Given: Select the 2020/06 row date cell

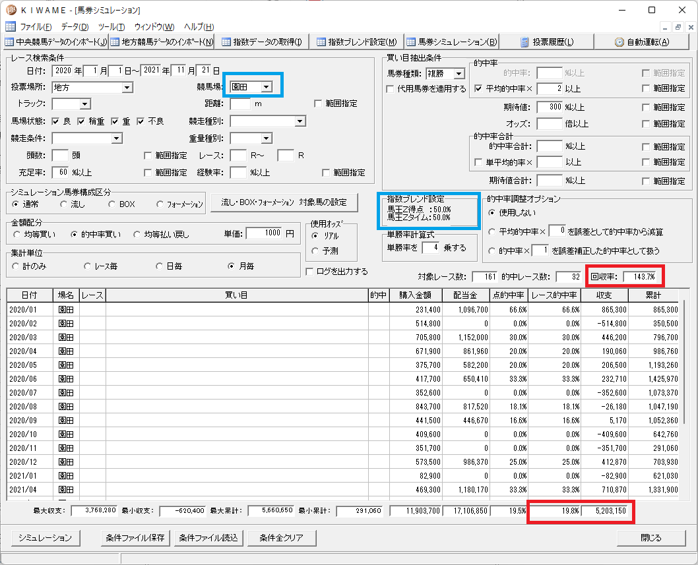Looking at the screenshot, I should (x=30, y=379).
